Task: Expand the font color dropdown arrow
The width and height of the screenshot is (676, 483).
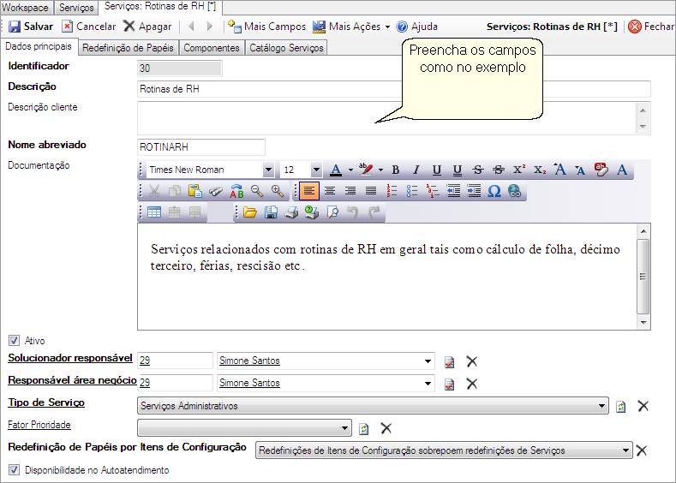Action: pos(350,170)
